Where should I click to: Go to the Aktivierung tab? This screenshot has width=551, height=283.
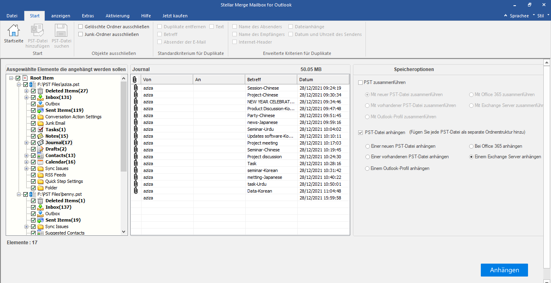click(x=117, y=16)
